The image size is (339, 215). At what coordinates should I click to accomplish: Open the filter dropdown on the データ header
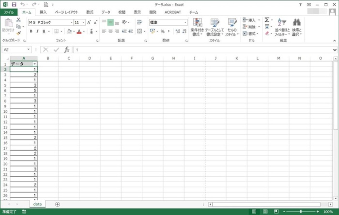(x=34, y=64)
